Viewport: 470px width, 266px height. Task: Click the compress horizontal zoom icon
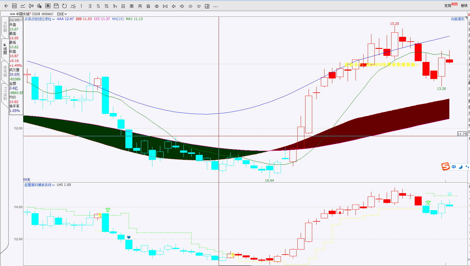tap(165, 6)
